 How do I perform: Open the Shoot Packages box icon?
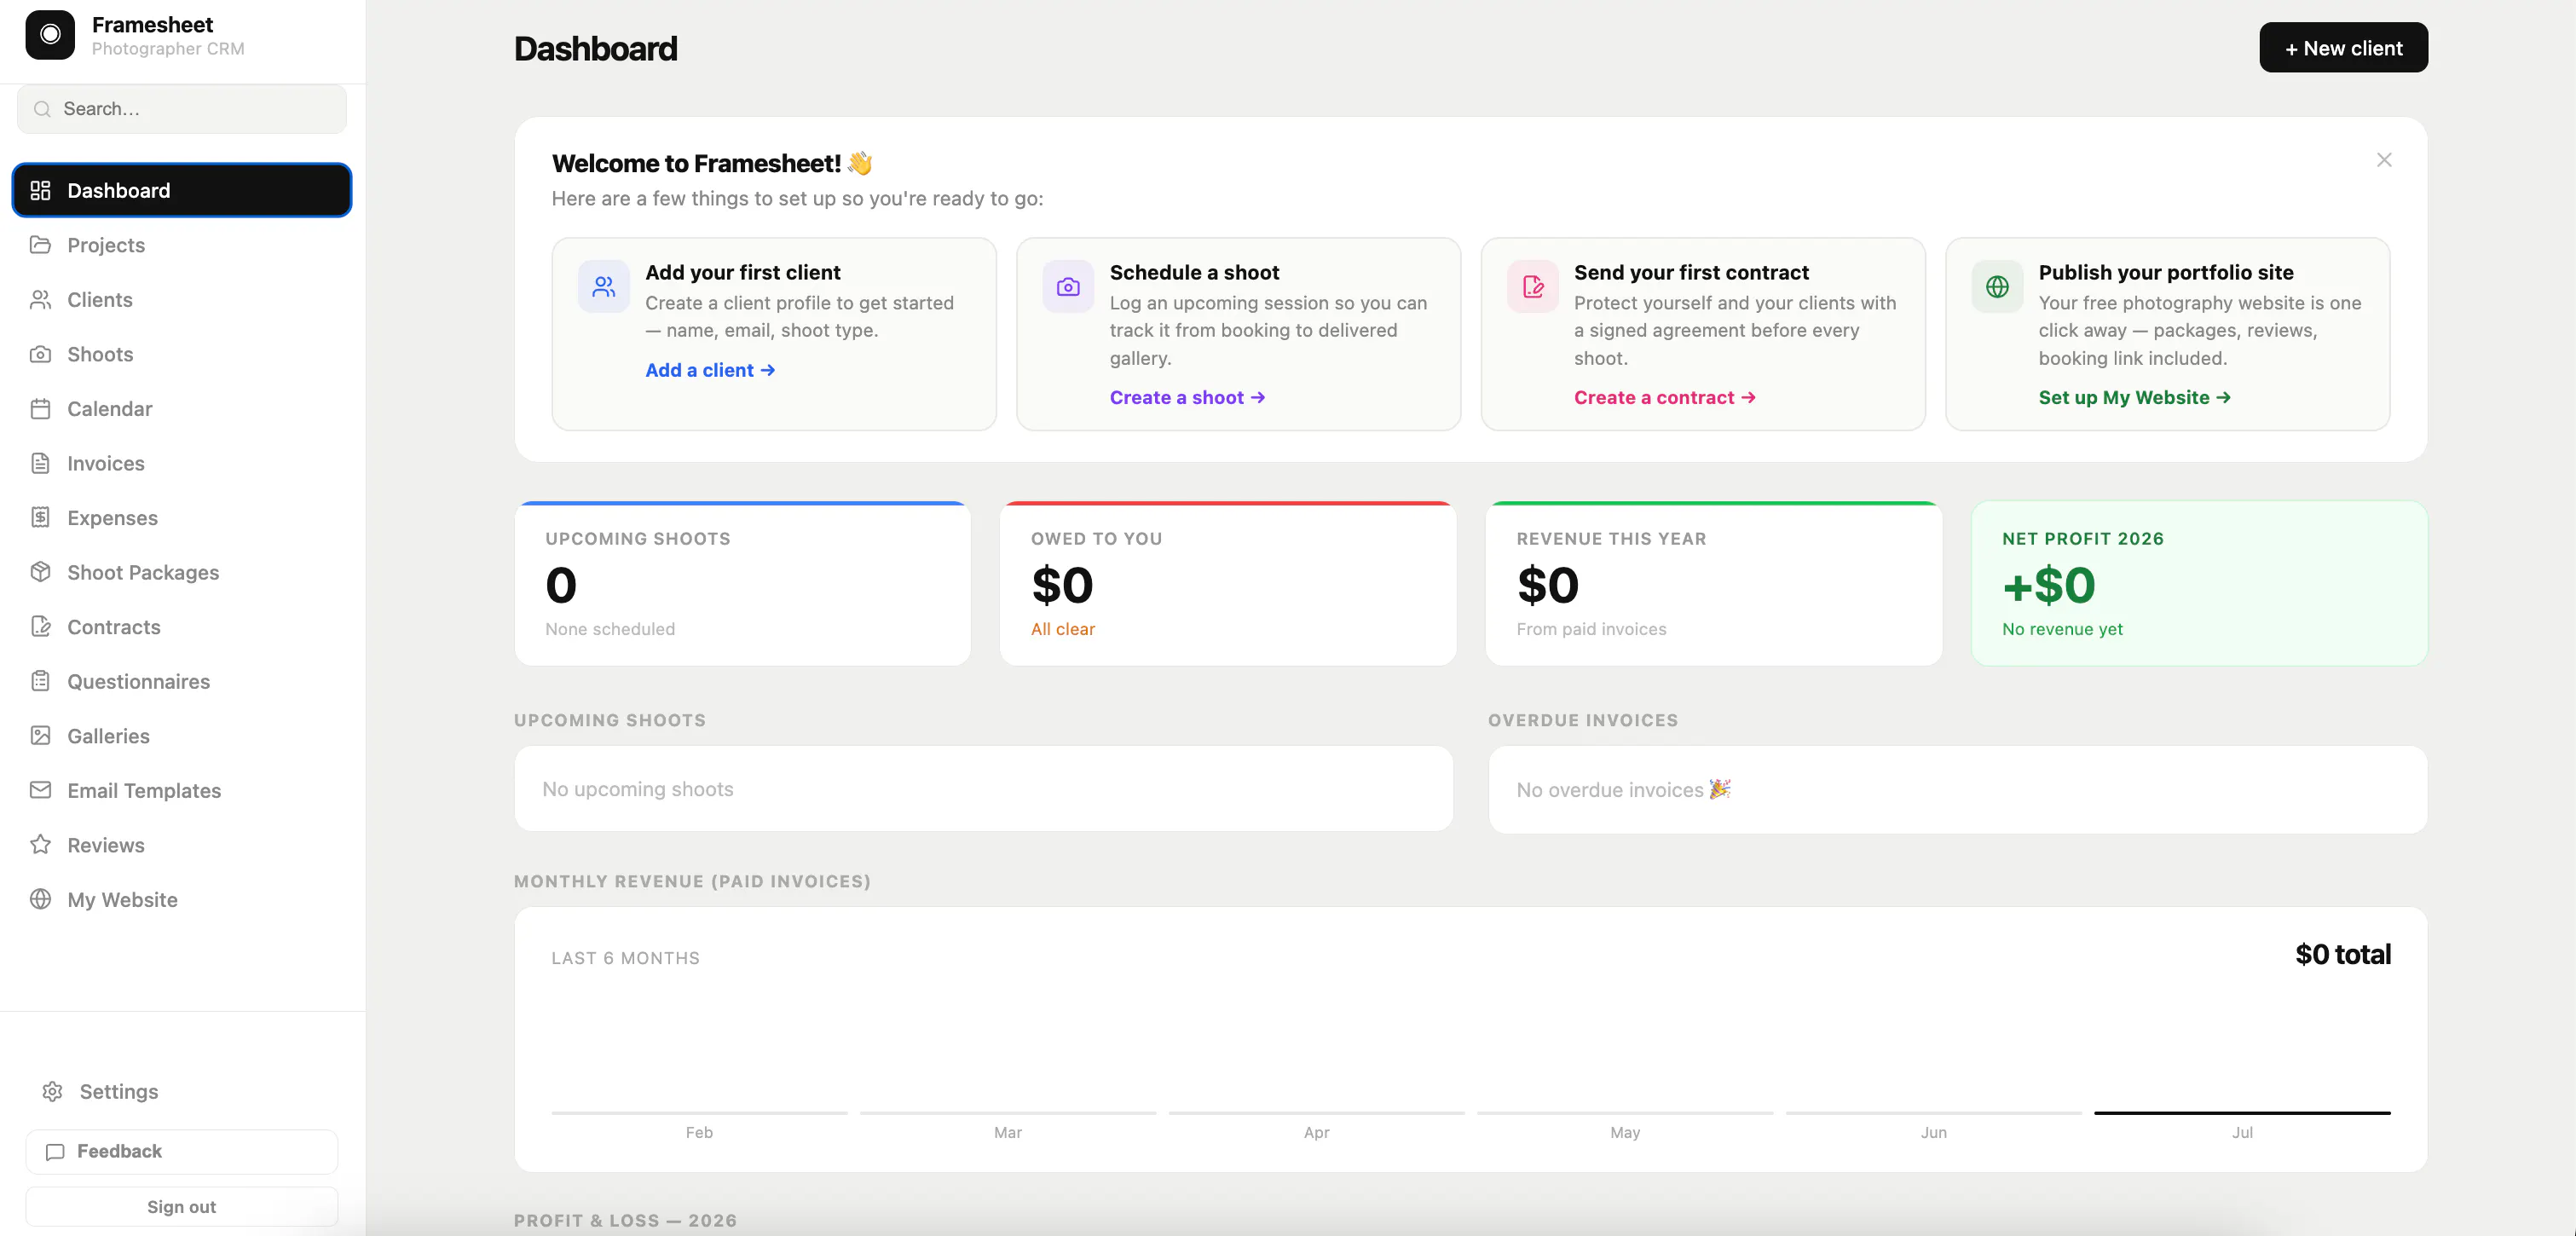[40, 572]
